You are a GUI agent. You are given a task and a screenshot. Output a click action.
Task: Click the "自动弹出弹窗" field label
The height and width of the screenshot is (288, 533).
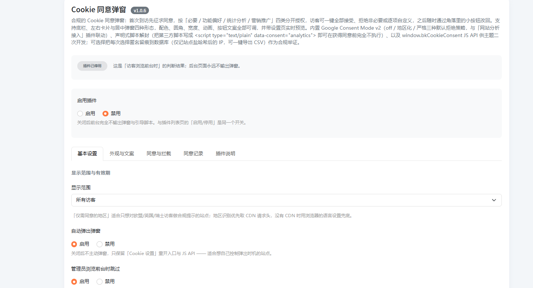(x=86, y=231)
